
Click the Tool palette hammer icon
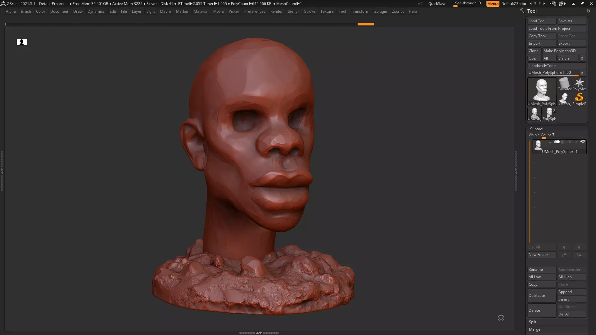point(522,11)
